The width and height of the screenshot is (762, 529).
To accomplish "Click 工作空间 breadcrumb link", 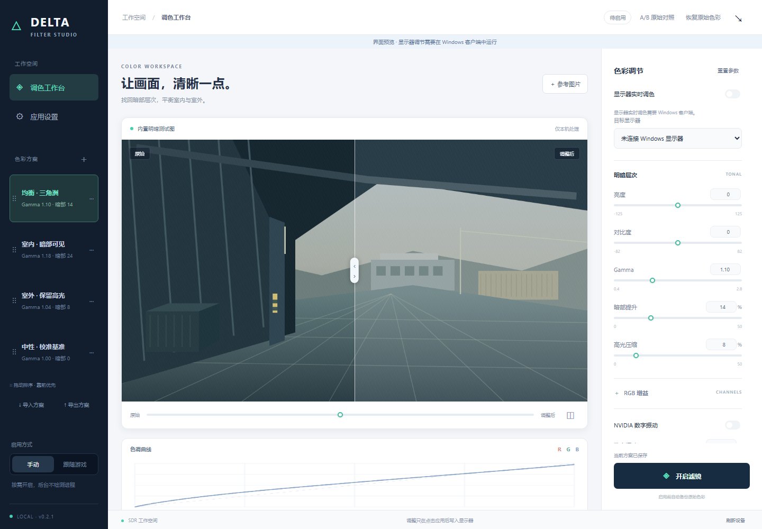I will (134, 17).
